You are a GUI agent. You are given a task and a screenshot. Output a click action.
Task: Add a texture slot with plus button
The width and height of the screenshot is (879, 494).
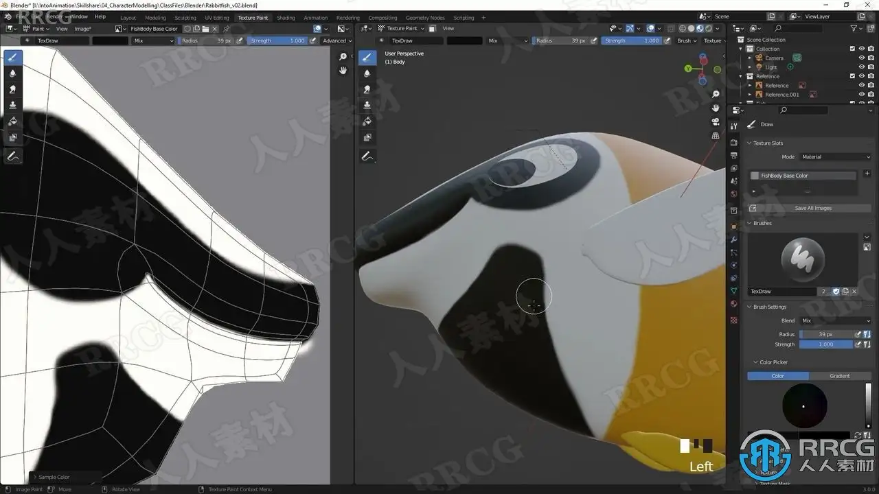point(867,174)
